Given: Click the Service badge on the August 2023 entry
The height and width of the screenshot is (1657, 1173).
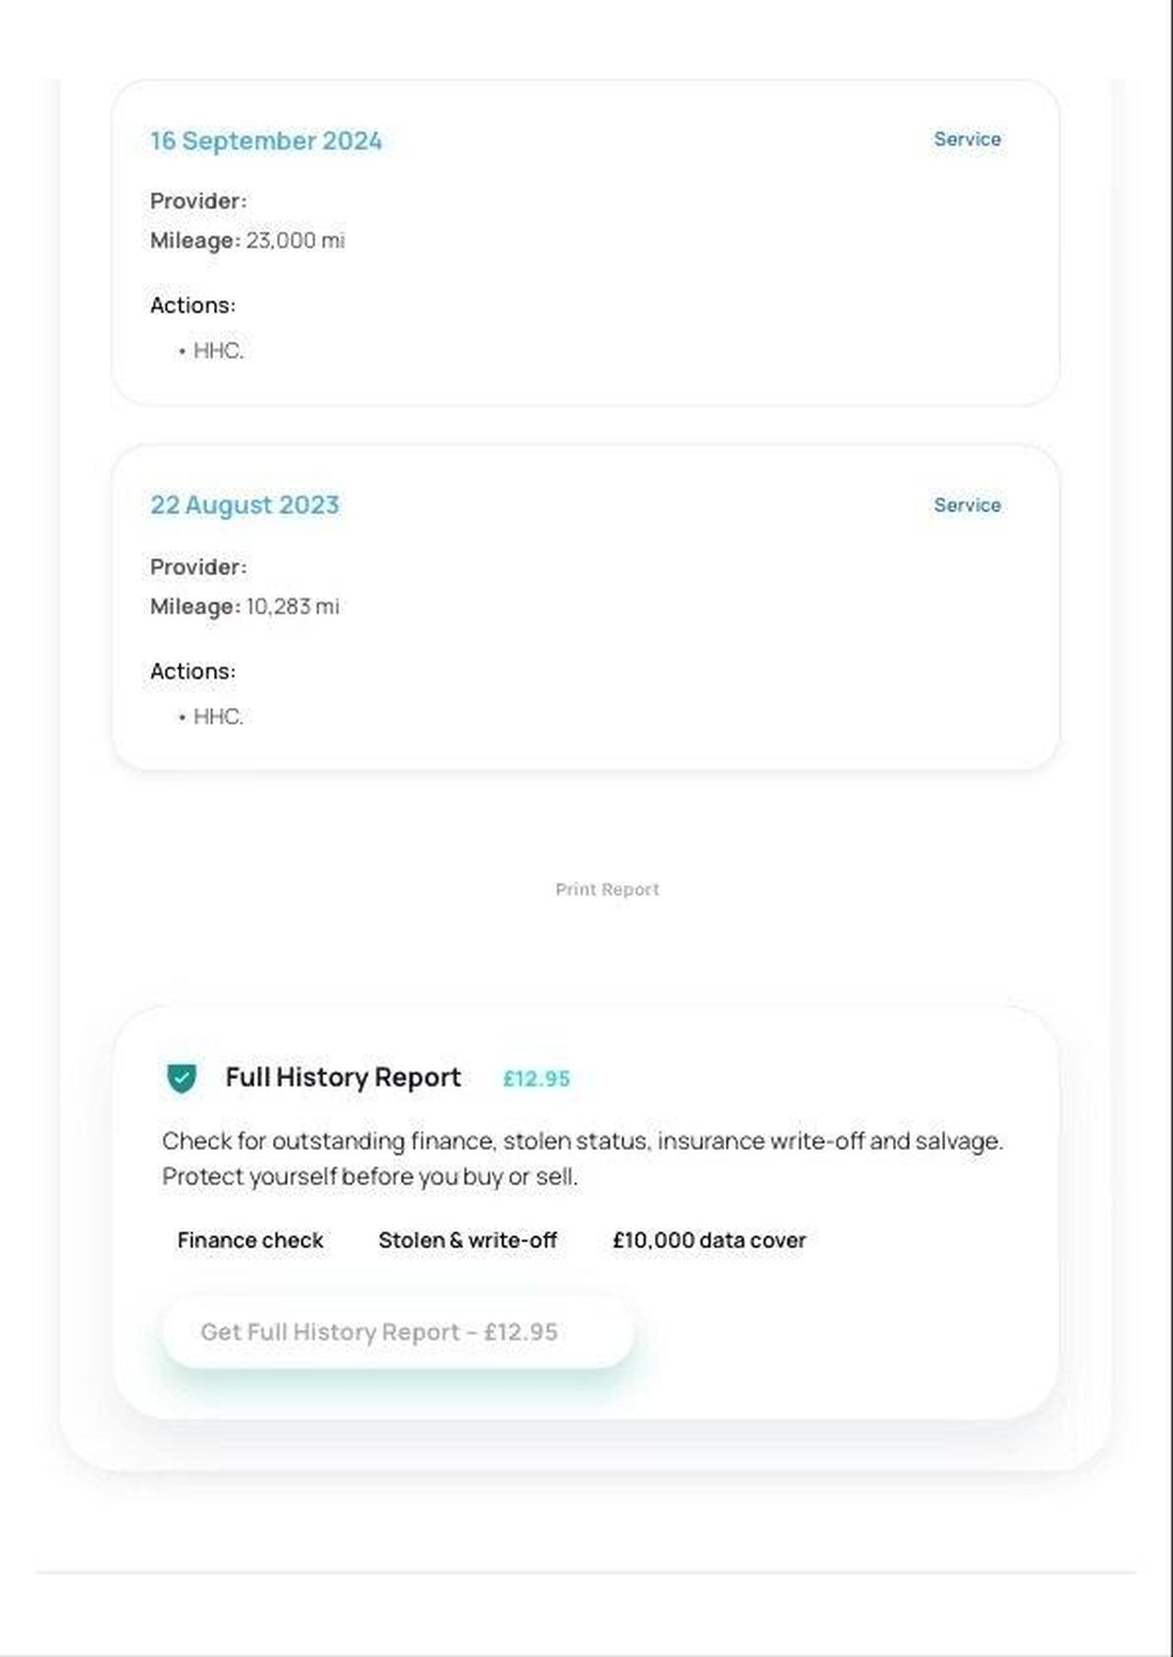Looking at the screenshot, I should tap(966, 505).
